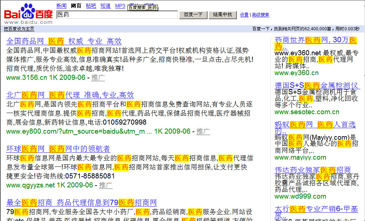Open result titled 北广医药网 医药代理 准确,专业,高效
Screen dimensions: 365x221
[x=70, y=95]
